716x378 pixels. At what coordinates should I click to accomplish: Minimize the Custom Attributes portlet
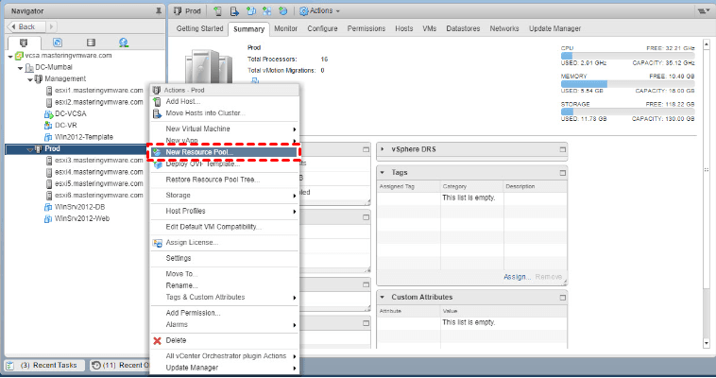pos(563,298)
